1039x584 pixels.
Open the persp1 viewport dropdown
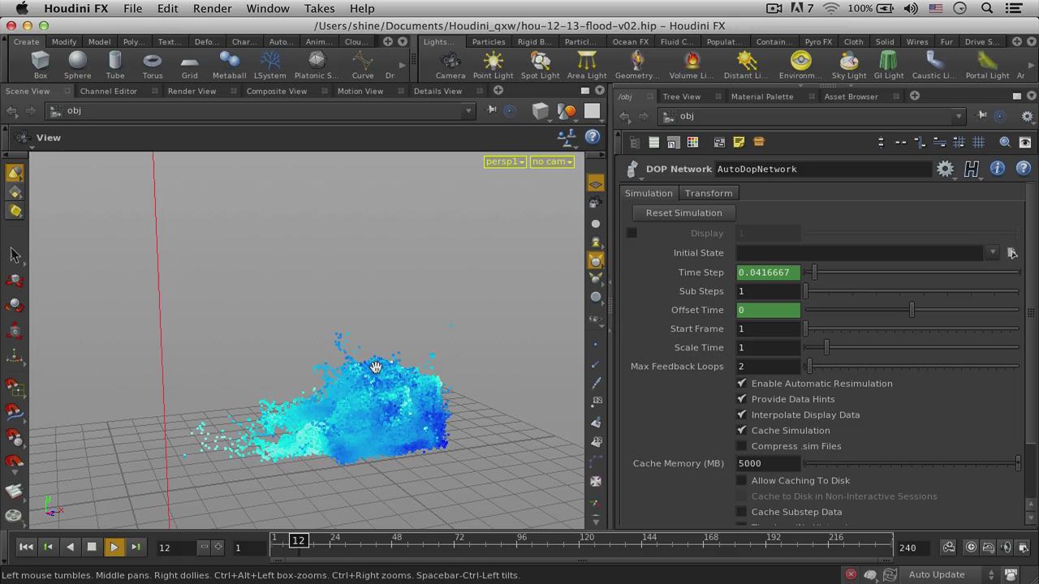505,161
